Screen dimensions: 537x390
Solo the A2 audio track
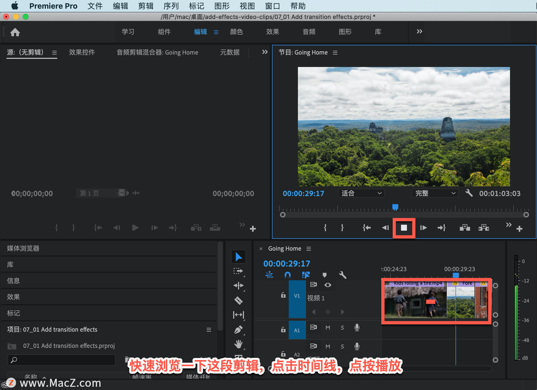342,347
